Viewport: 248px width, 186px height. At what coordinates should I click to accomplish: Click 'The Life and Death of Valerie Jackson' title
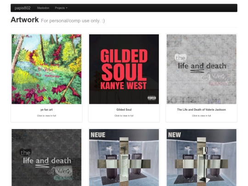pos(202,110)
